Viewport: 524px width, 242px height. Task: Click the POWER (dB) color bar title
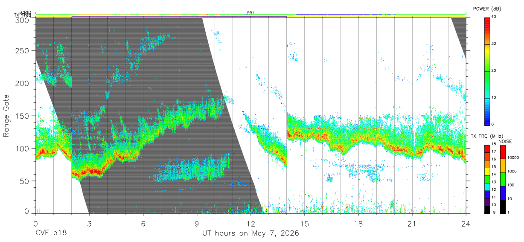[487, 9]
